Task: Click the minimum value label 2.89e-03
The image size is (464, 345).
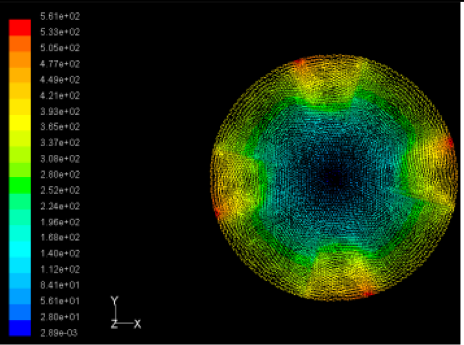Action: point(59,332)
